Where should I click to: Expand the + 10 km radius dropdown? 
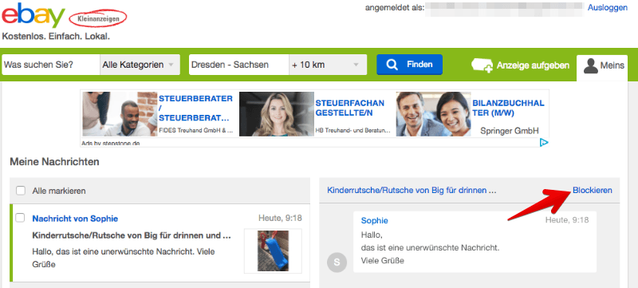click(328, 65)
